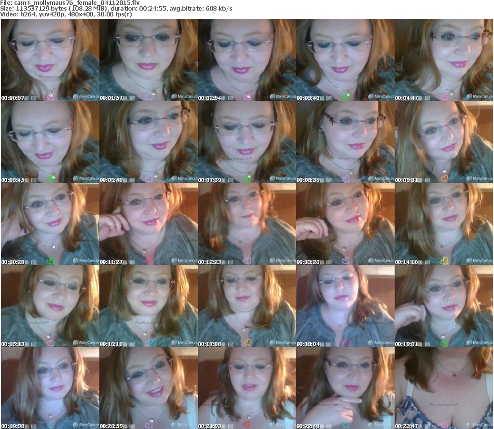
Task: Choose the 00:20:55 frame thumbnail
Action: tap(149, 387)
